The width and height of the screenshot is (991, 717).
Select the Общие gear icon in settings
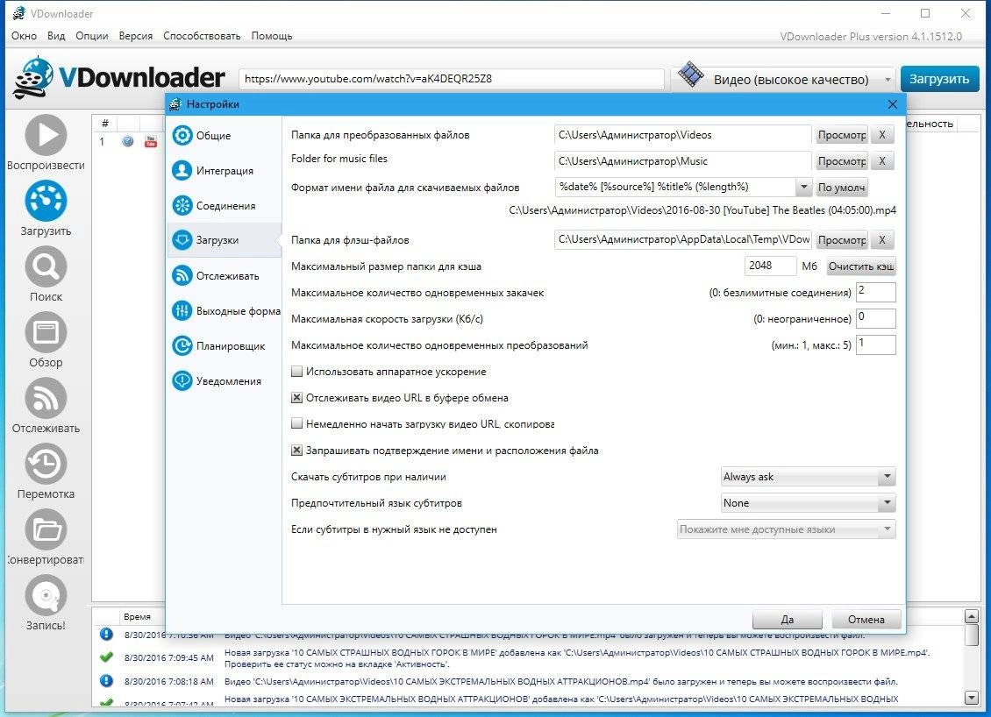pyautogui.click(x=182, y=135)
